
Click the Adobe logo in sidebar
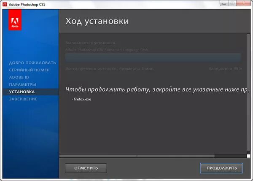click(x=15, y=20)
